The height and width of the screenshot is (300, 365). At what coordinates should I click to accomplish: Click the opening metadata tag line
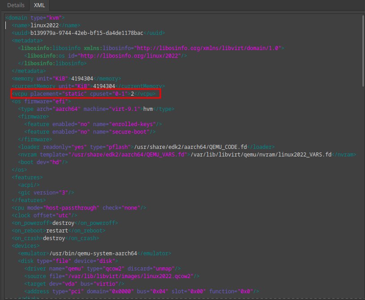(x=27, y=41)
